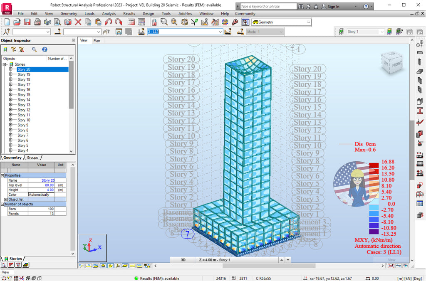
Task: Open Job Preferences via the wrench icon
Action: click(x=234, y=22)
